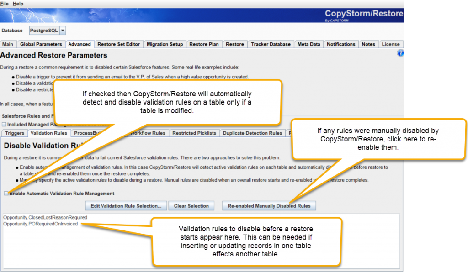Open the Notifications tab

coord(341,44)
